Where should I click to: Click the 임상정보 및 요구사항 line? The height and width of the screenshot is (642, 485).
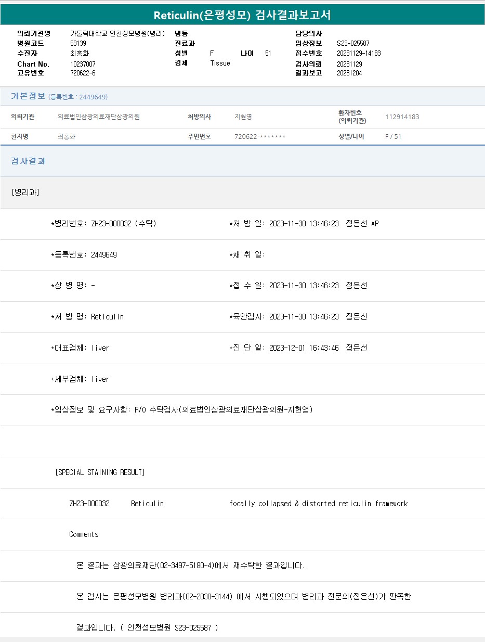pos(182,410)
